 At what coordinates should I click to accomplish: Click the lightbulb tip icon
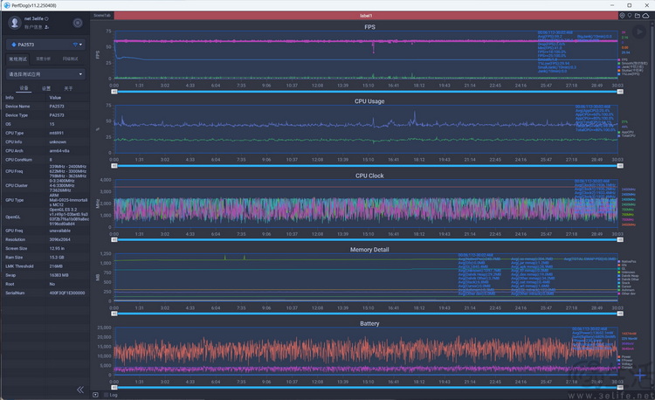[630, 16]
